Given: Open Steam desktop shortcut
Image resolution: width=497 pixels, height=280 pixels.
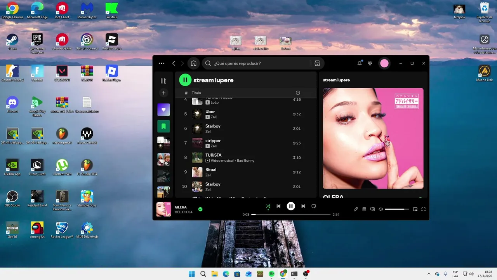Looking at the screenshot, I should click(x=12, y=42).
